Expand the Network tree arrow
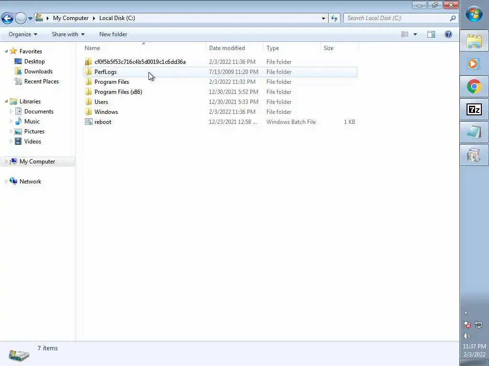 [6, 181]
